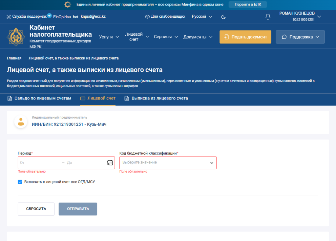Screen dimensions: 336x241
Task: Click the period start date От field
Action: [39, 163]
